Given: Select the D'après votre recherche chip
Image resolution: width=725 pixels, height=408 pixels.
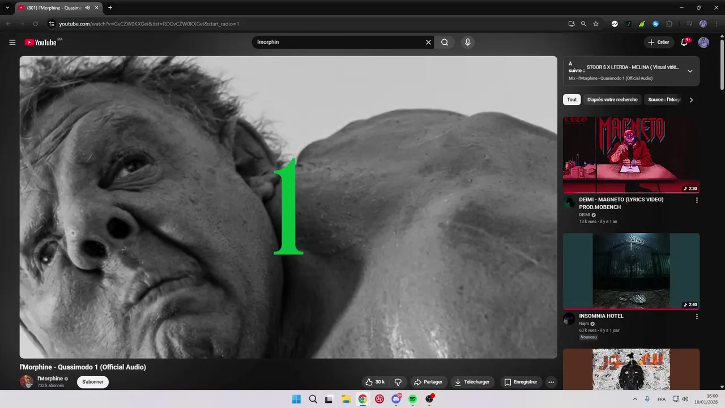Looking at the screenshot, I should click(612, 100).
